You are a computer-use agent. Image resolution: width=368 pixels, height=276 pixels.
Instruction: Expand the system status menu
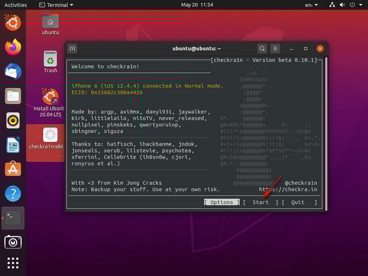pos(346,5)
